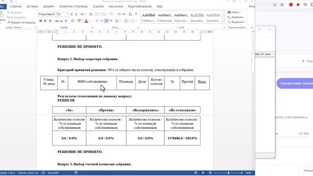Click the zoom-out minus button in the status bar
This screenshot has height=176, width=313.
tap(216, 173)
